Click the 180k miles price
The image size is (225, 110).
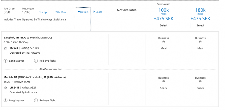click(x=200, y=10)
